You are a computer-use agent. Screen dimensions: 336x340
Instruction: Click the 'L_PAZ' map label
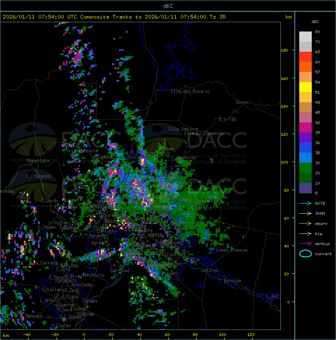tap(273, 296)
